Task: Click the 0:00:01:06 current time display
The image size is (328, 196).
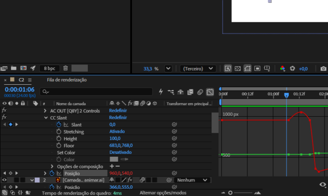Action: click(x=19, y=90)
